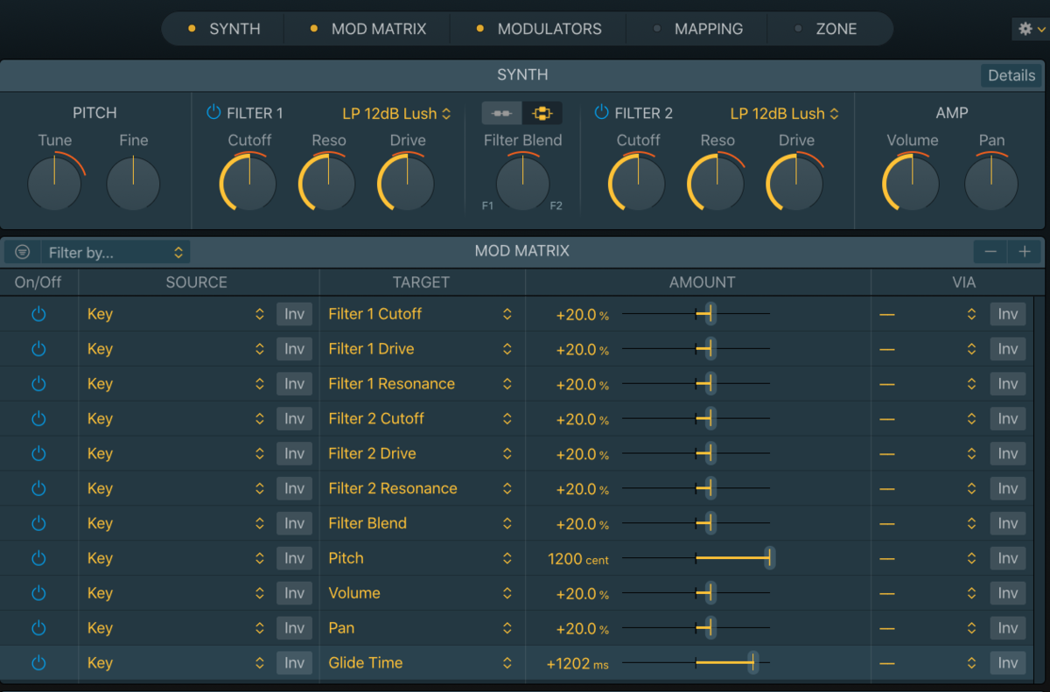Screen dimensions: 1050x692
Task: Open the Via dropdown in Pitch row
Action: pos(927,558)
